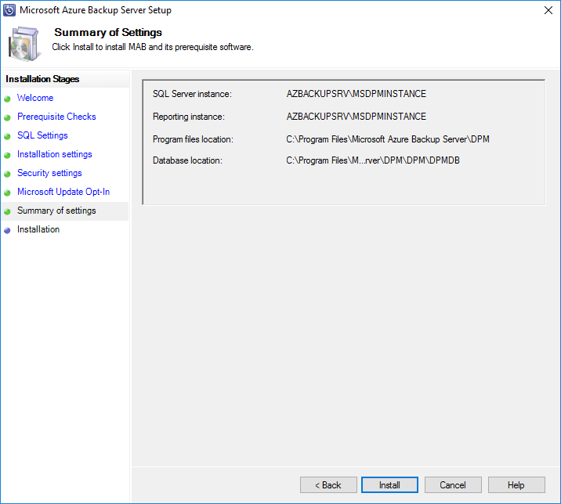Image resolution: width=561 pixels, height=504 pixels.
Task: Navigate to Microsoft Update Opt-In
Action: click(x=63, y=192)
